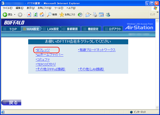Click the Stop loading icon

pyautogui.click(x=29, y=15)
